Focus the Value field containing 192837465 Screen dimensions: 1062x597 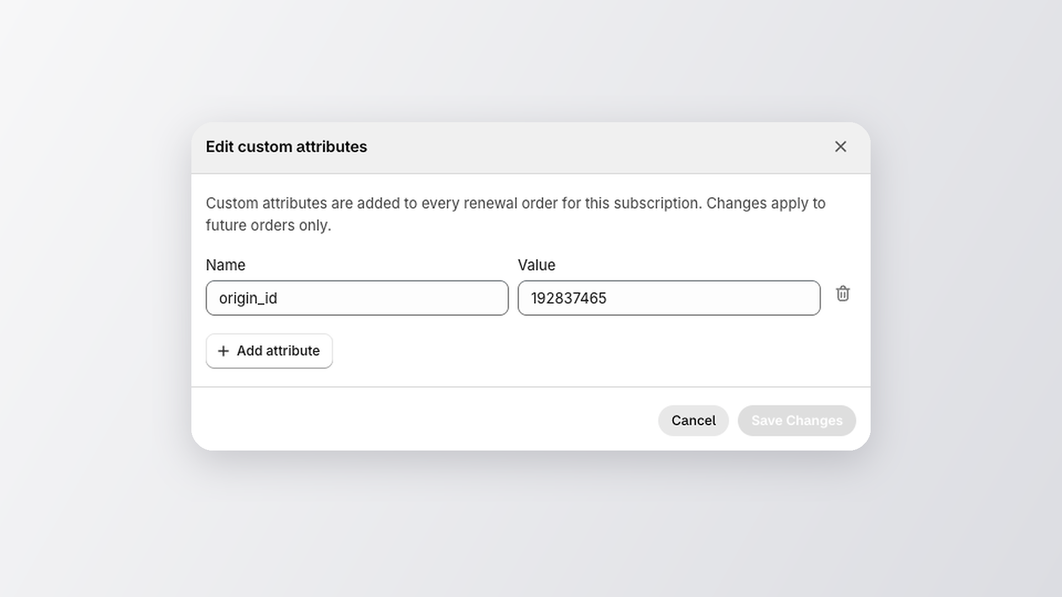point(669,298)
